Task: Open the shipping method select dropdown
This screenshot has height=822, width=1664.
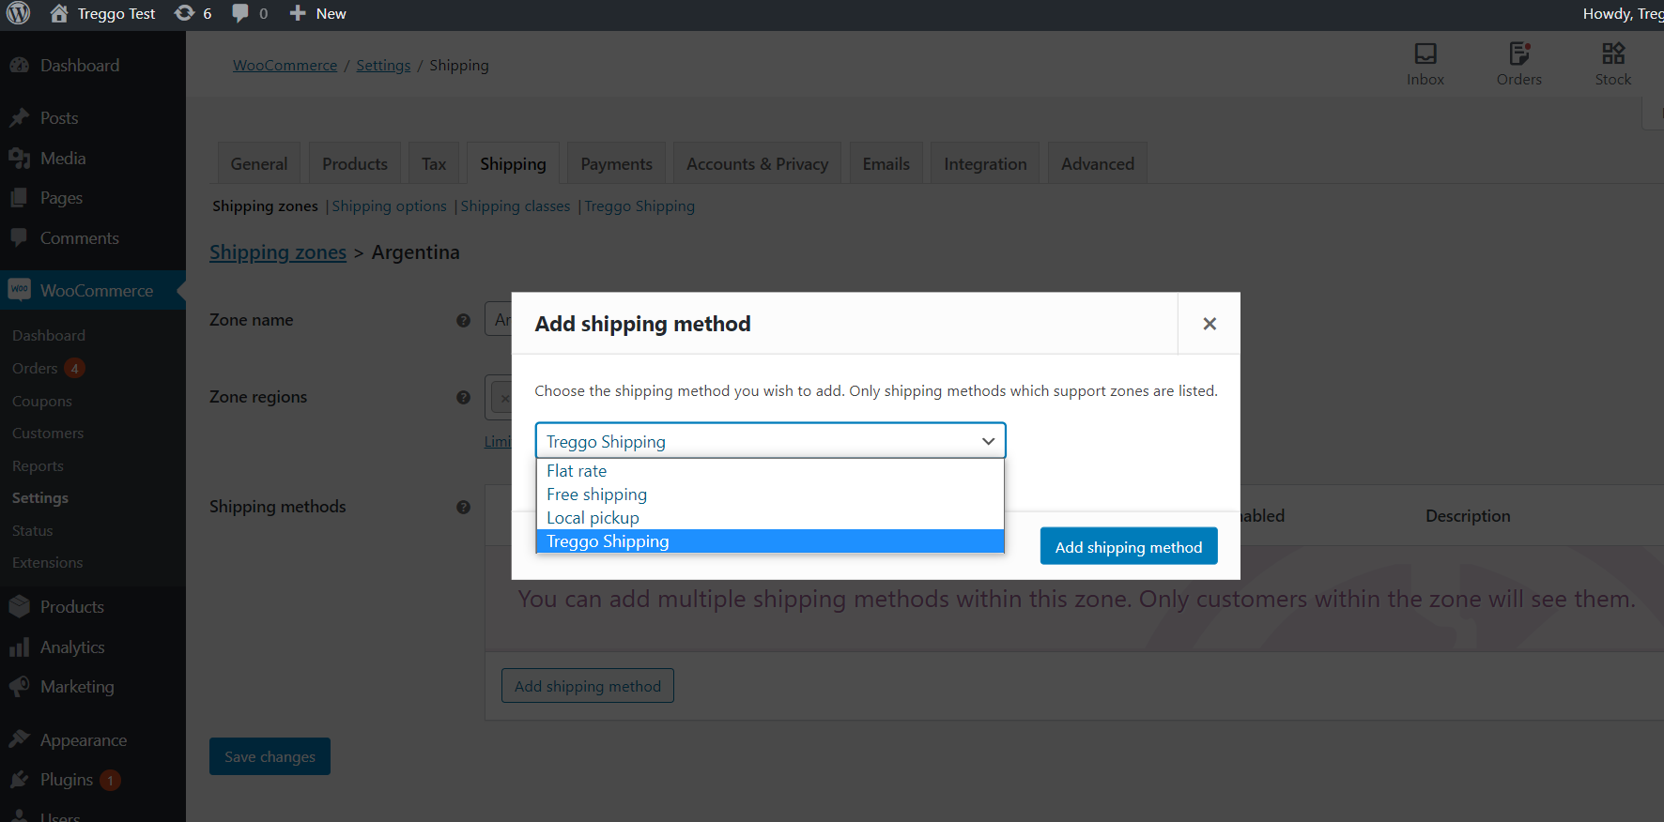Action: 770,441
